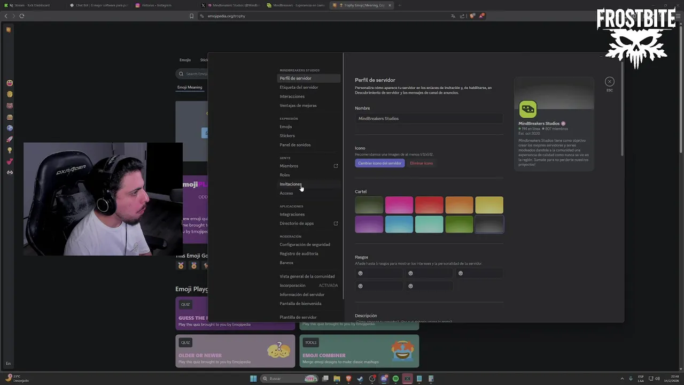Open File Explorer from the taskbar
684x385 pixels.
337,379
